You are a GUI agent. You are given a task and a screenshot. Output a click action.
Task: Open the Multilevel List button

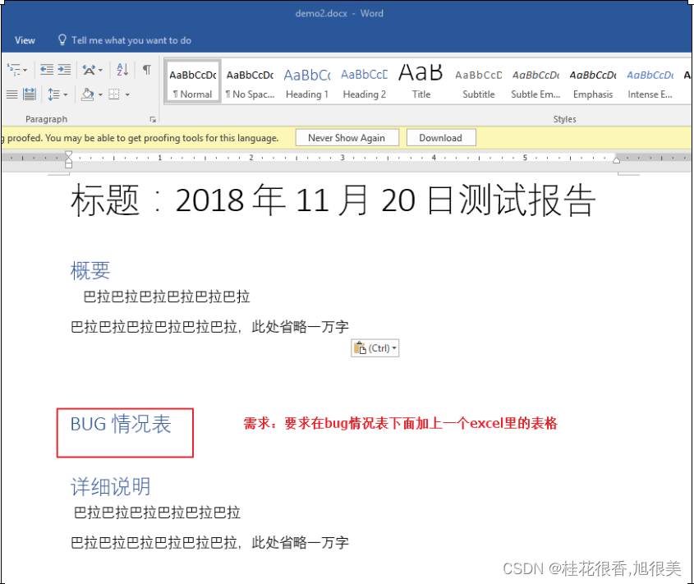(x=14, y=70)
